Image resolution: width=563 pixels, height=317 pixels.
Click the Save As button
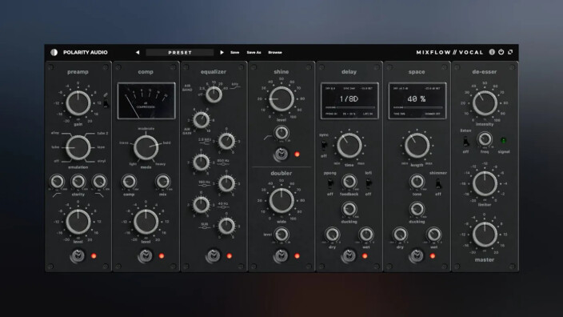click(x=254, y=53)
